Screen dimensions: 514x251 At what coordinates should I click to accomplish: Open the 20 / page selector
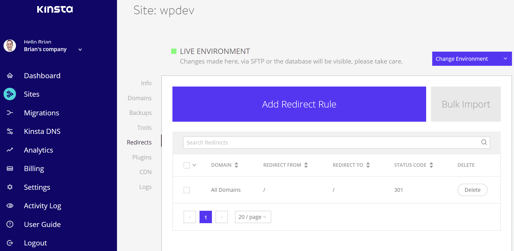(253, 217)
